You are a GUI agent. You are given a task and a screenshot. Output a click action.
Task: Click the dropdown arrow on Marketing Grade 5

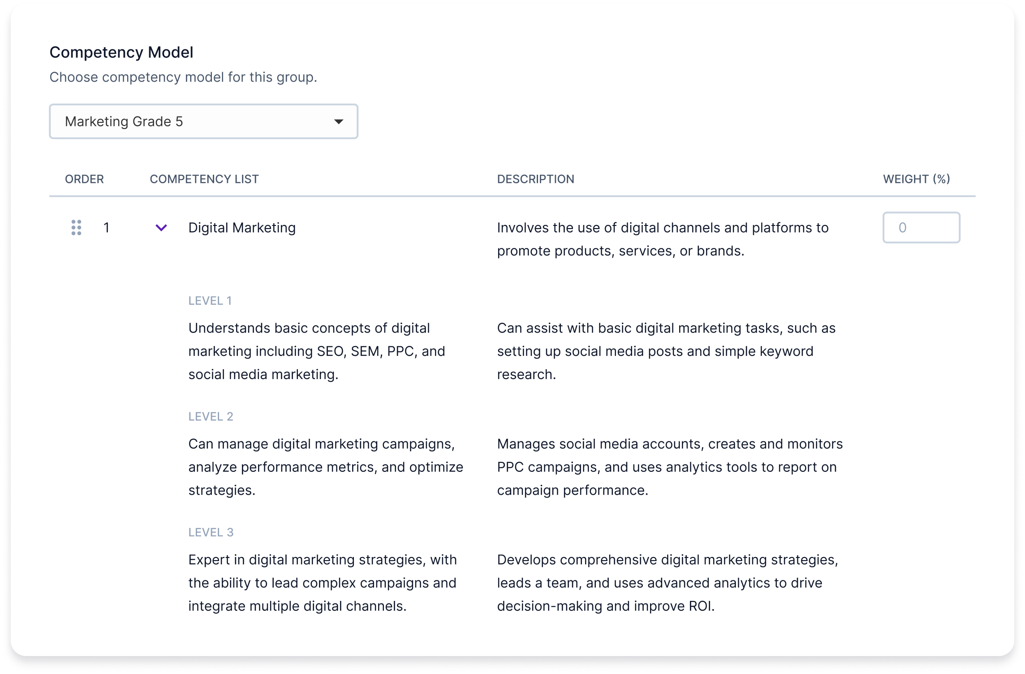(x=339, y=121)
